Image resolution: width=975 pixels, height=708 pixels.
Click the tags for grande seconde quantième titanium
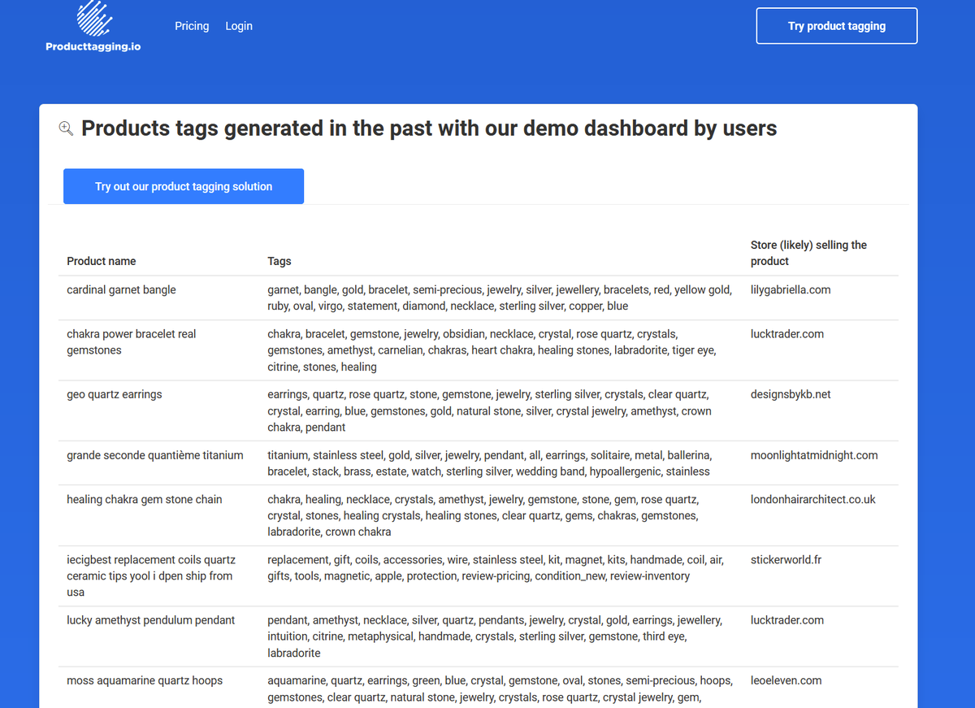(489, 463)
